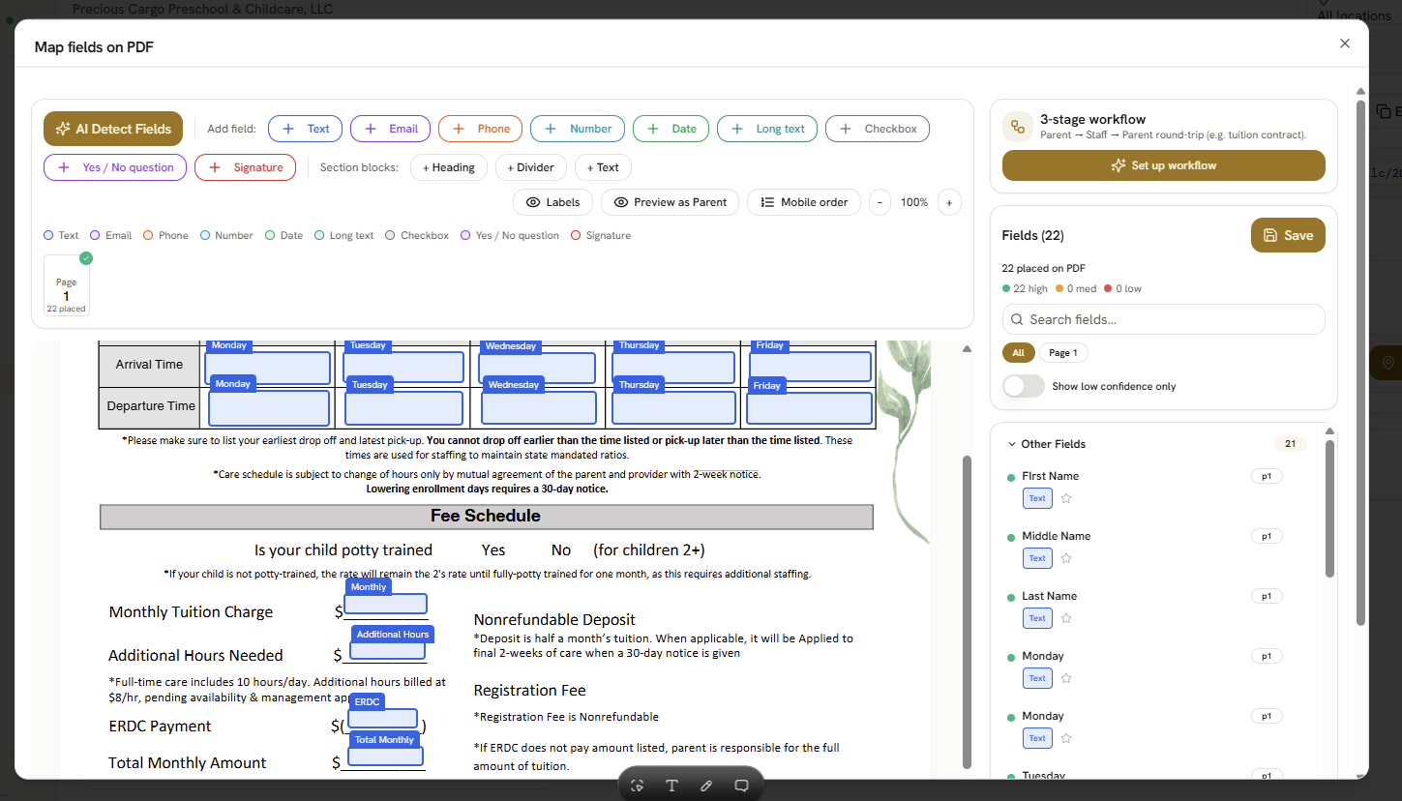
Task: Click the AI Detect Fields button
Action: point(113,129)
